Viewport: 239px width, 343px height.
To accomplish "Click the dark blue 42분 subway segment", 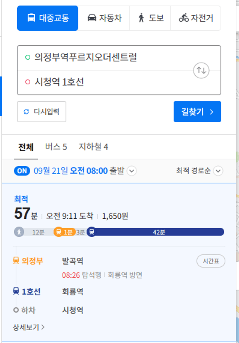I will click(x=155, y=232).
